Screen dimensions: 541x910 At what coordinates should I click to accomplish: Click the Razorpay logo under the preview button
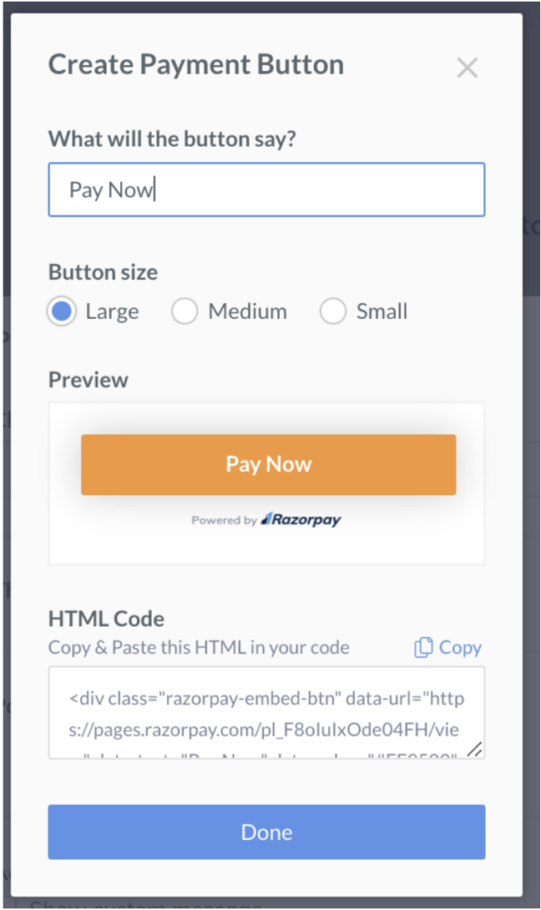[x=300, y=519]
